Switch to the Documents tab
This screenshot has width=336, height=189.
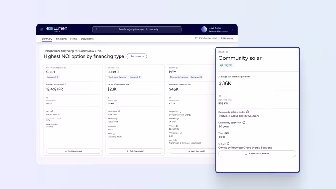pos(87,39)
